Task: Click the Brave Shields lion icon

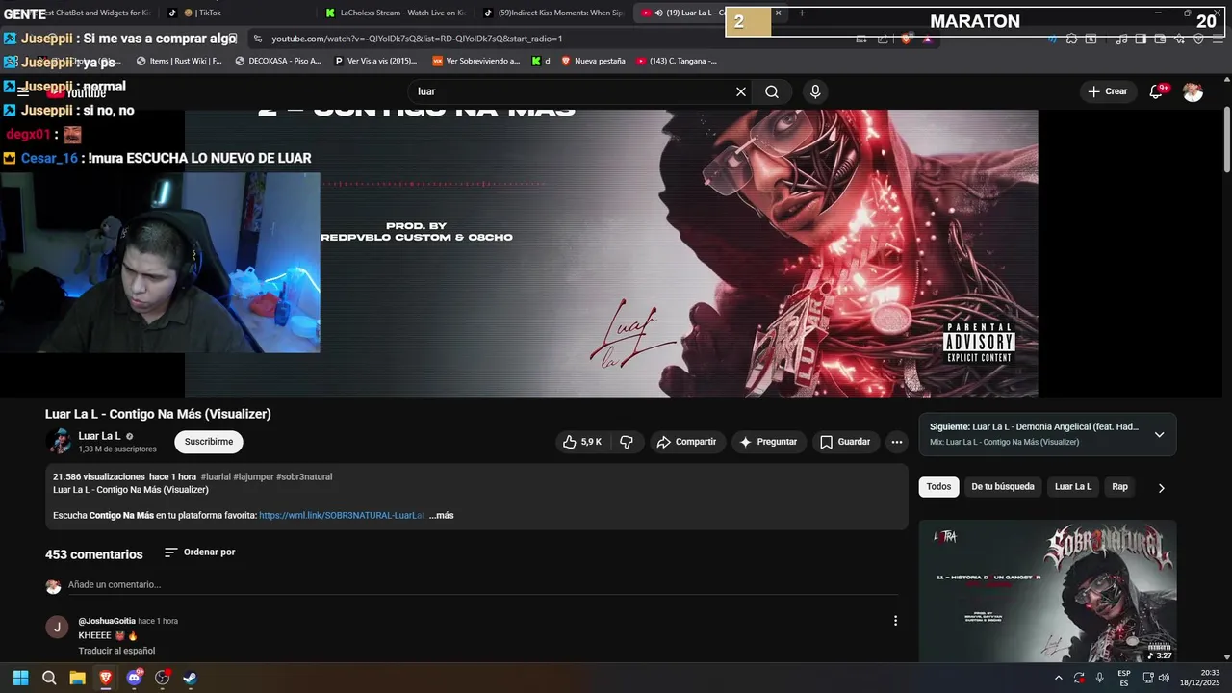Action: click(906, 38)
